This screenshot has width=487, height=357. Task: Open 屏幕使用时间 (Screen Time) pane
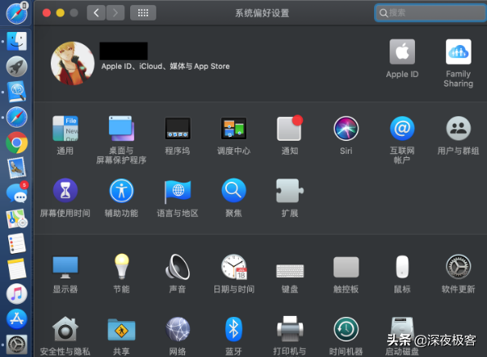(x=65, y=191)
